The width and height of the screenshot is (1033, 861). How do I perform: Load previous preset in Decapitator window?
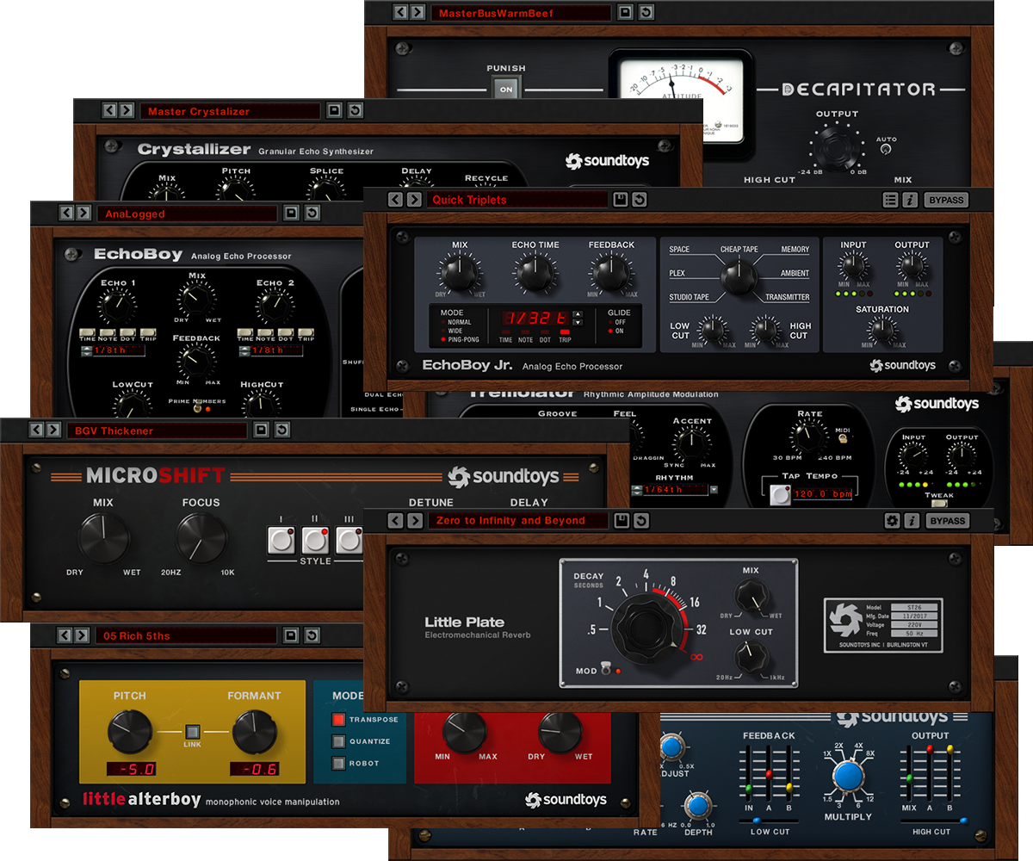399,12
